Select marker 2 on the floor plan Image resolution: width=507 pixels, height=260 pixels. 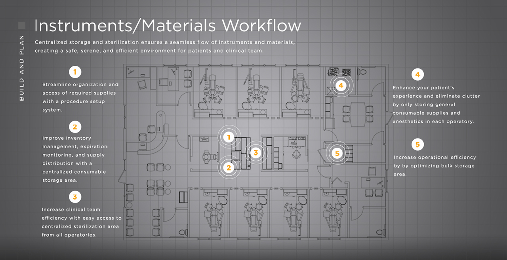tap(229, 167)
